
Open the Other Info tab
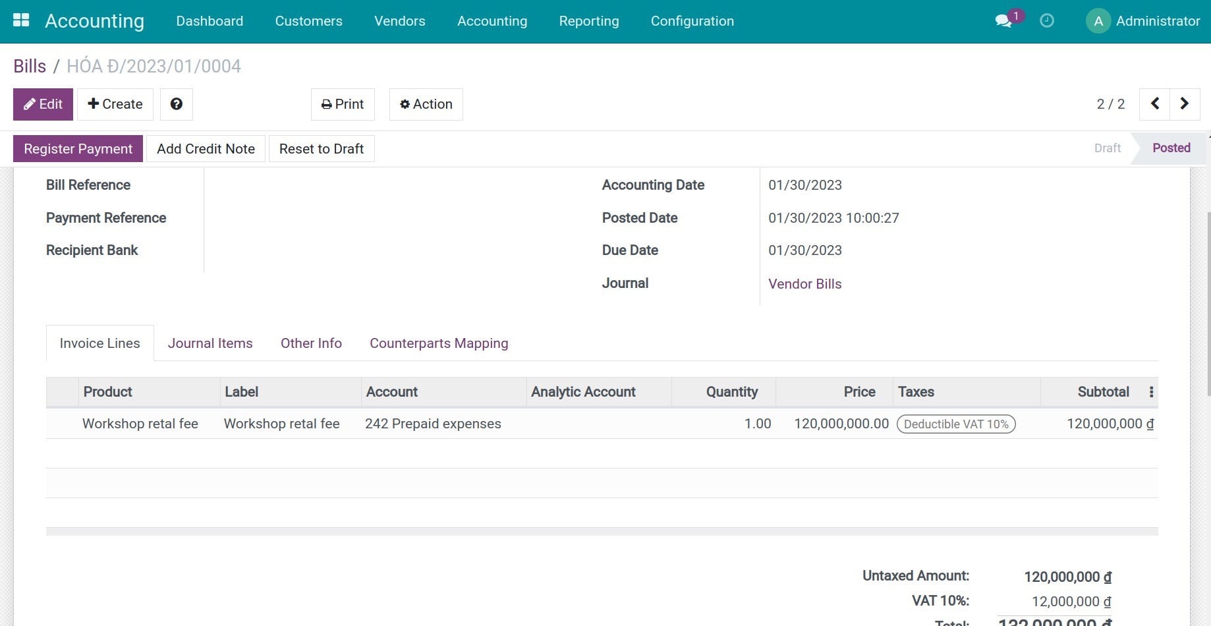310,343
